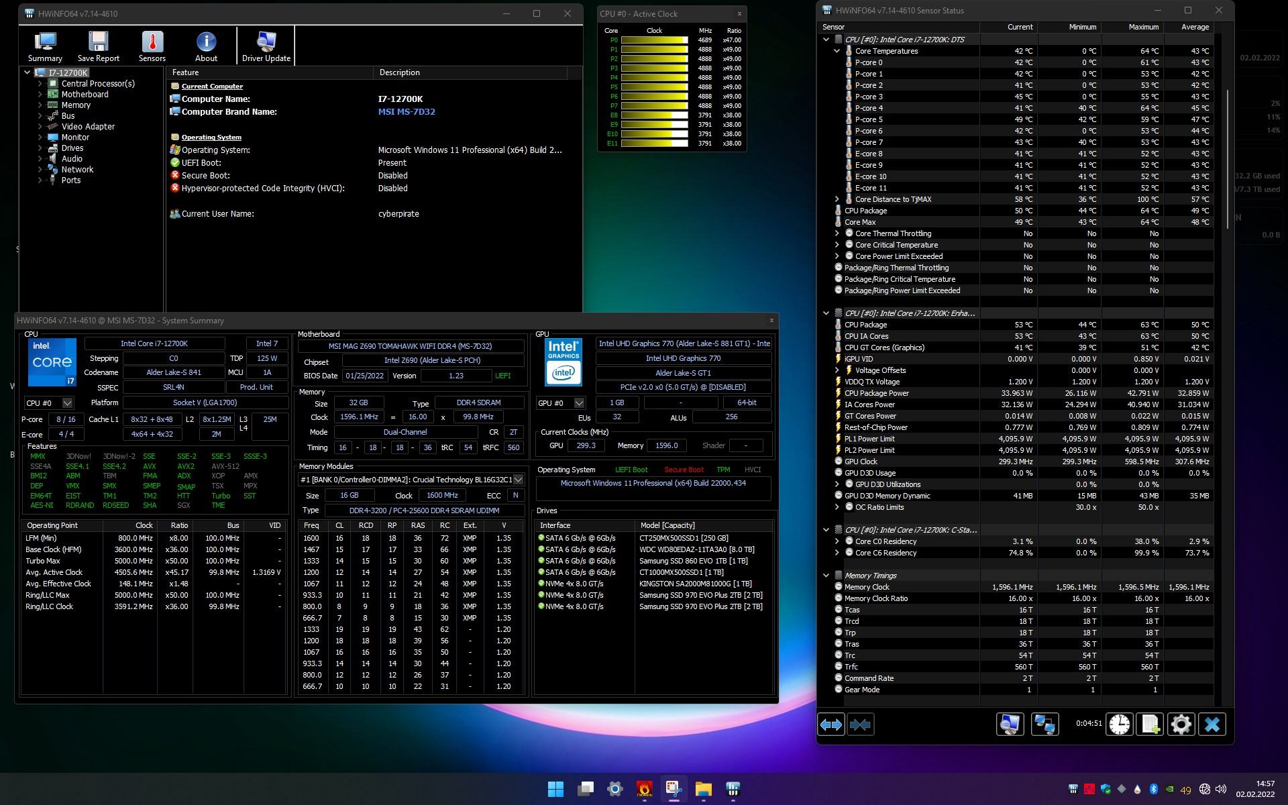Click the Average column header
The height and width of the screenshot is (805, 1288).
pos(1188,27)
